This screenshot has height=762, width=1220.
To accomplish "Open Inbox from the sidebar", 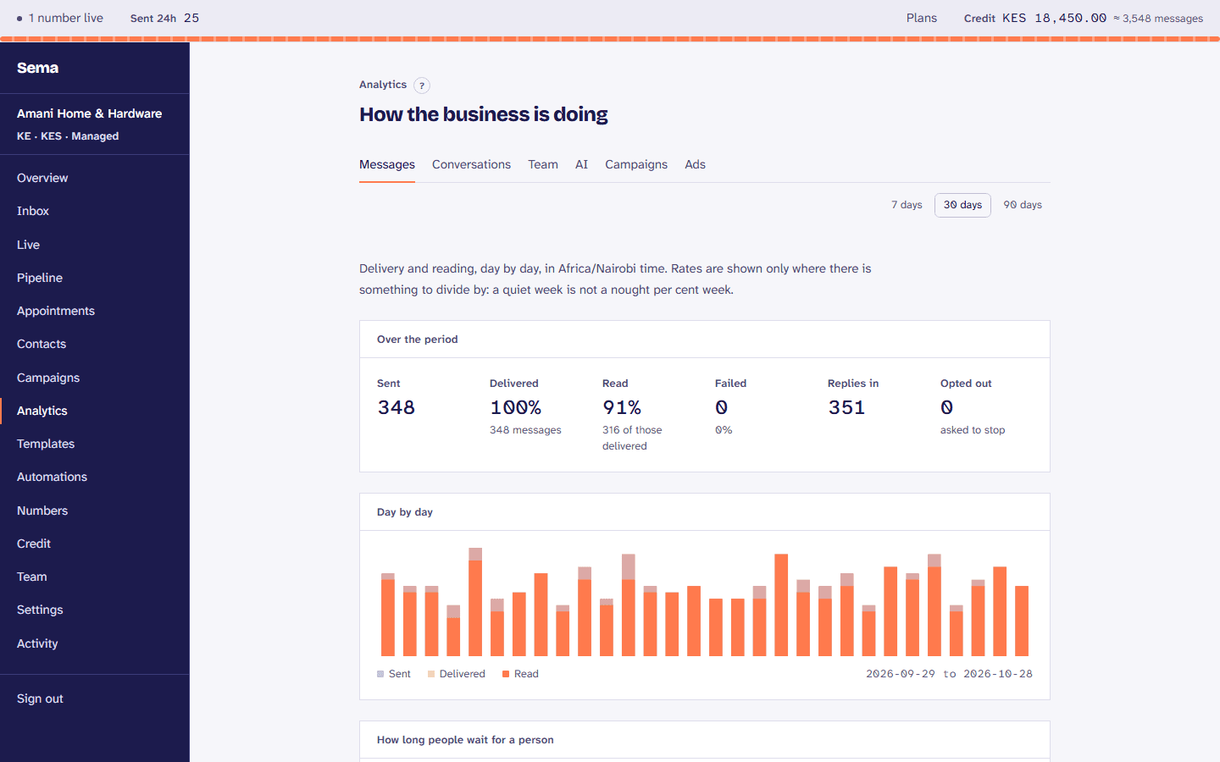I will [95, 211].
